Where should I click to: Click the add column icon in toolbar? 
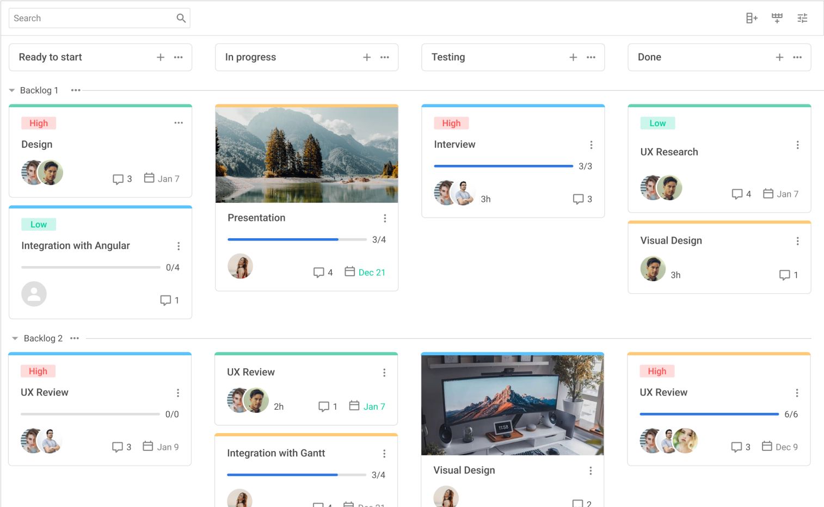(752, 18)
